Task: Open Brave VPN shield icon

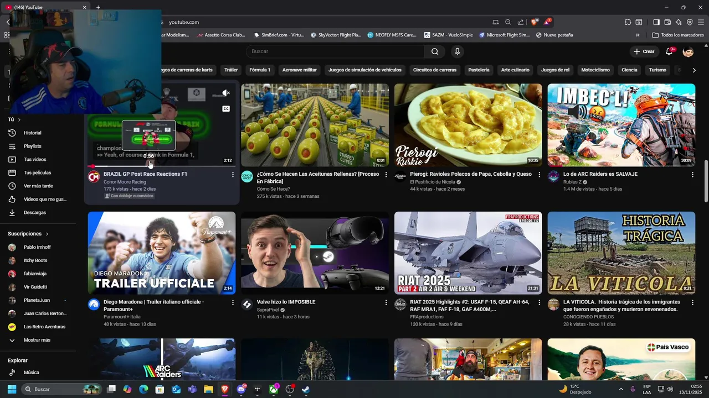Action: point(690,22)
